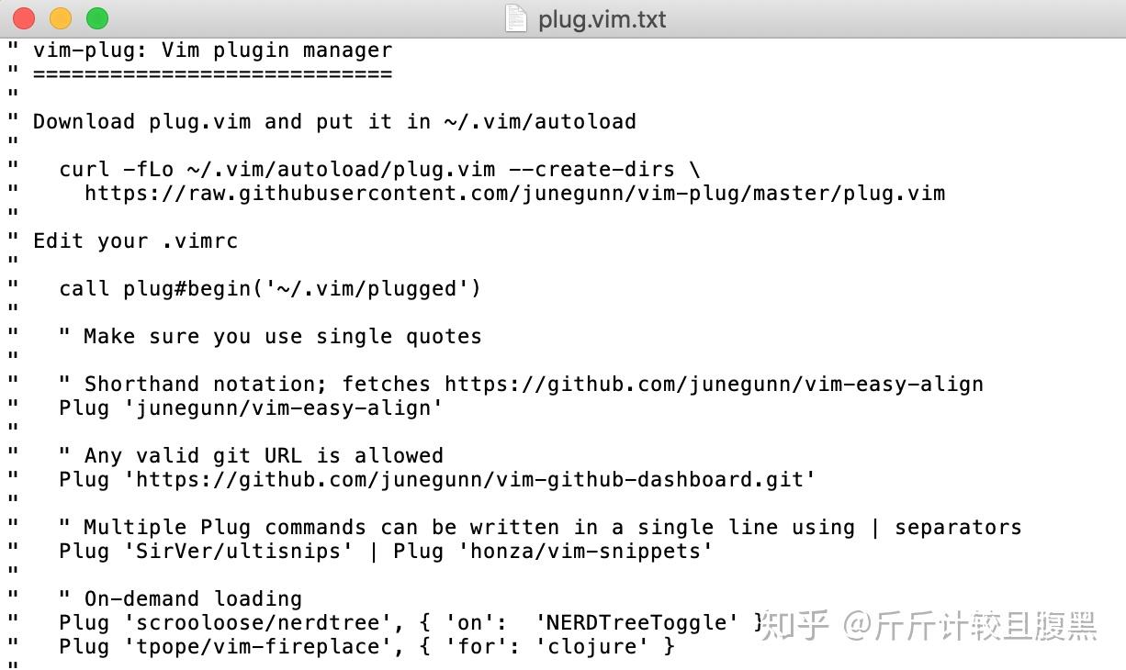Screen dimensions: 1126x670
Task: Click the green zoom traffic light
Action: point(96,17)
